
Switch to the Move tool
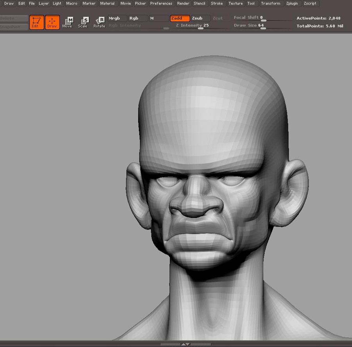coord(67,22)
